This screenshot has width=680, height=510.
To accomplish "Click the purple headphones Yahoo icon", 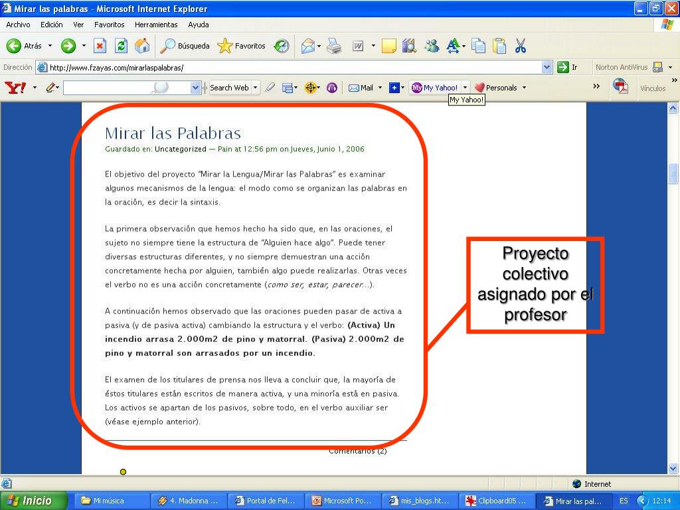I will tap(332, 88).
